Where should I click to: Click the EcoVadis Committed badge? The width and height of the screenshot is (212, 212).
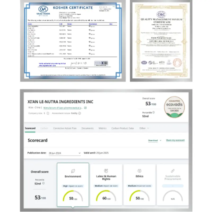[174, 107]
